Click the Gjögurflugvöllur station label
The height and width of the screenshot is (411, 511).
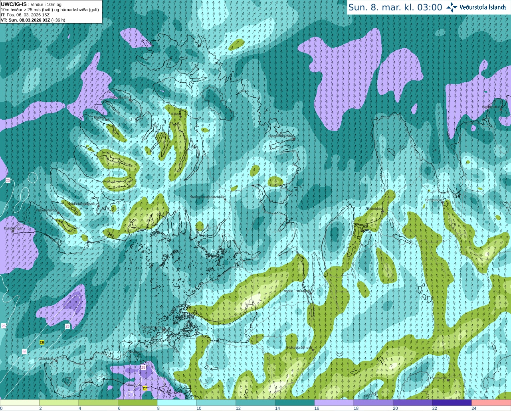pos(281,136)
